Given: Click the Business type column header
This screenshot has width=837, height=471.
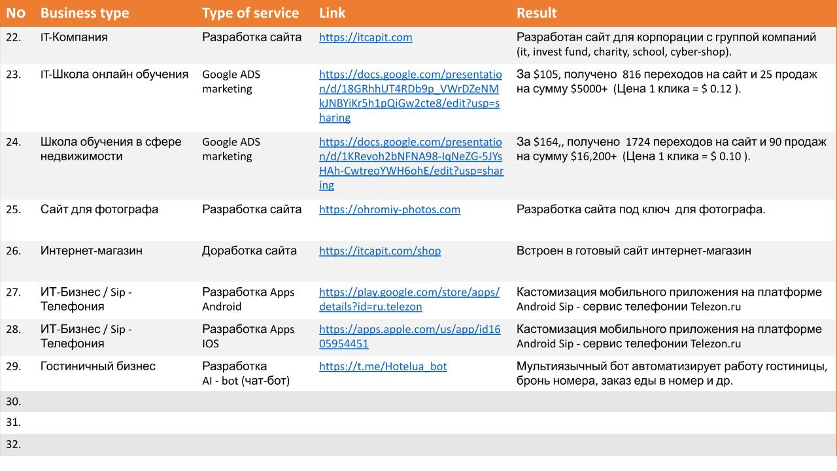Looking at the screenshot, I should click(x=84, y=13).
